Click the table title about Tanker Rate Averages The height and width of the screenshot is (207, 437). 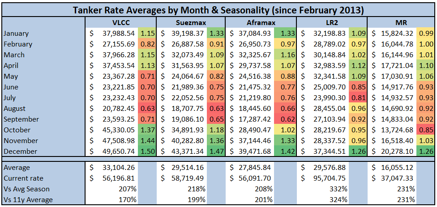(218, 9)
